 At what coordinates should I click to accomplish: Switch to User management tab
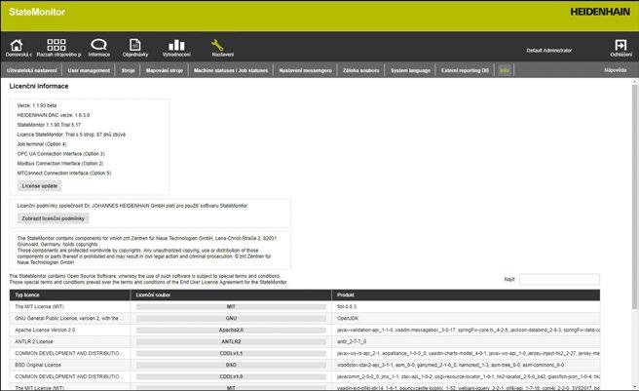tap(89, 70)
